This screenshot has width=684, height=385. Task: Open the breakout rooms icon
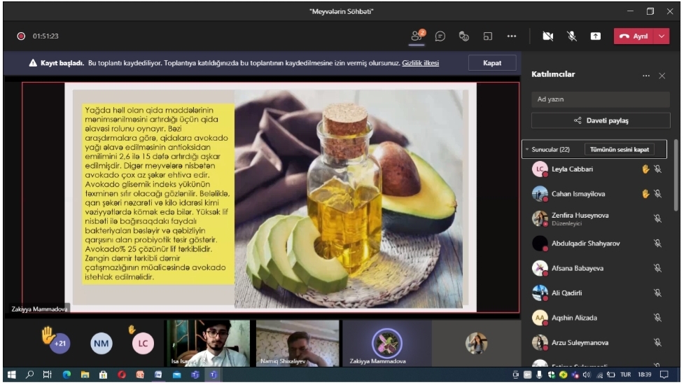488,36
